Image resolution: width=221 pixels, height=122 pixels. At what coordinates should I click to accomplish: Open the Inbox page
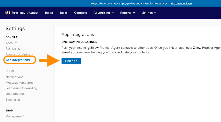(x=49, y=13)
